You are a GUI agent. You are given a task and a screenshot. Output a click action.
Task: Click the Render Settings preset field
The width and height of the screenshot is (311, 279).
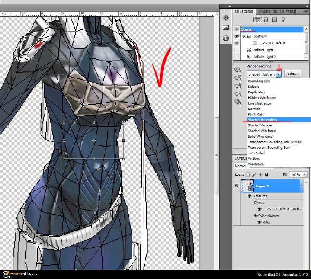coord(262,74)
